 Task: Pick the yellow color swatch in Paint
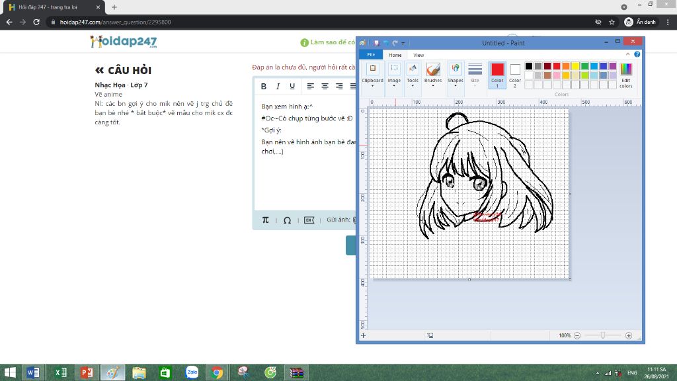(575, 66)
